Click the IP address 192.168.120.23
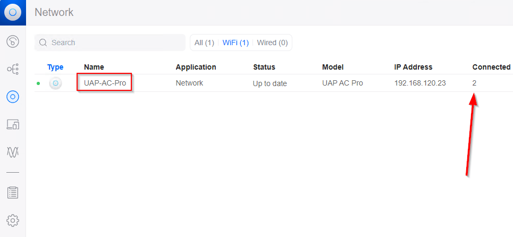The height and width of the screenshot is (237, 513). 419,83
